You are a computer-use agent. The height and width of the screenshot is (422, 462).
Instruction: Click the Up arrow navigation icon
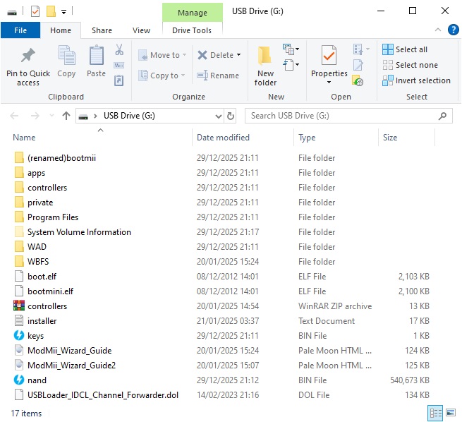[x=66, y=116]
